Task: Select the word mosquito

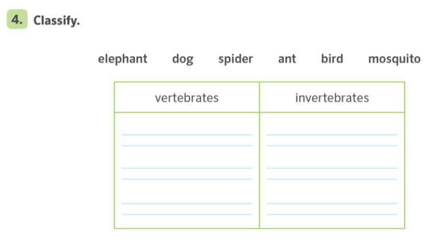Action: point(394,59)
